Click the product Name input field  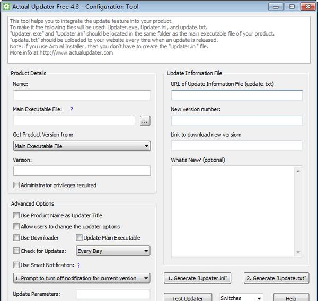click(x=82, y=95)
